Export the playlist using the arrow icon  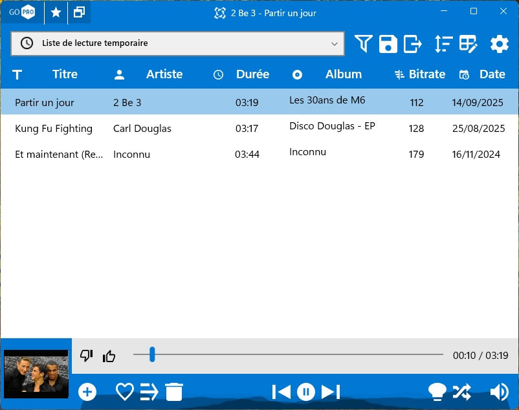click(x=412, y=43)
